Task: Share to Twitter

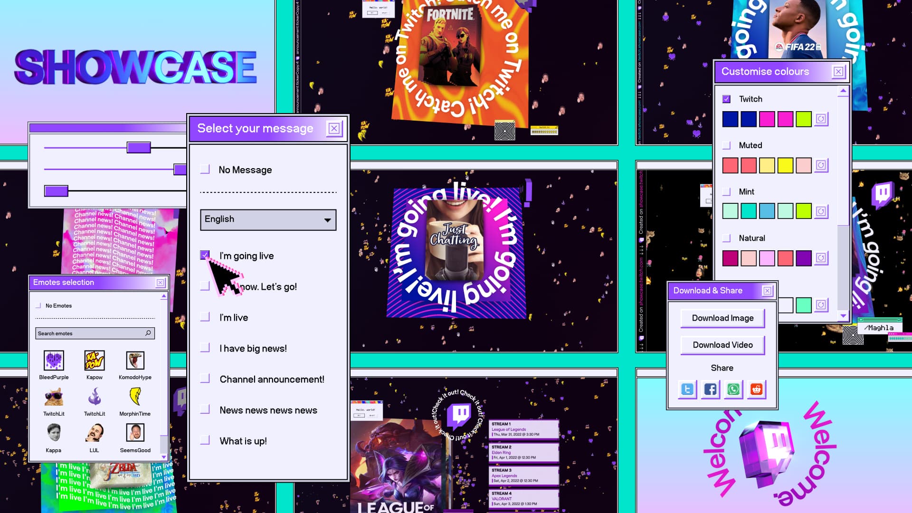Action: click(687, 389)
